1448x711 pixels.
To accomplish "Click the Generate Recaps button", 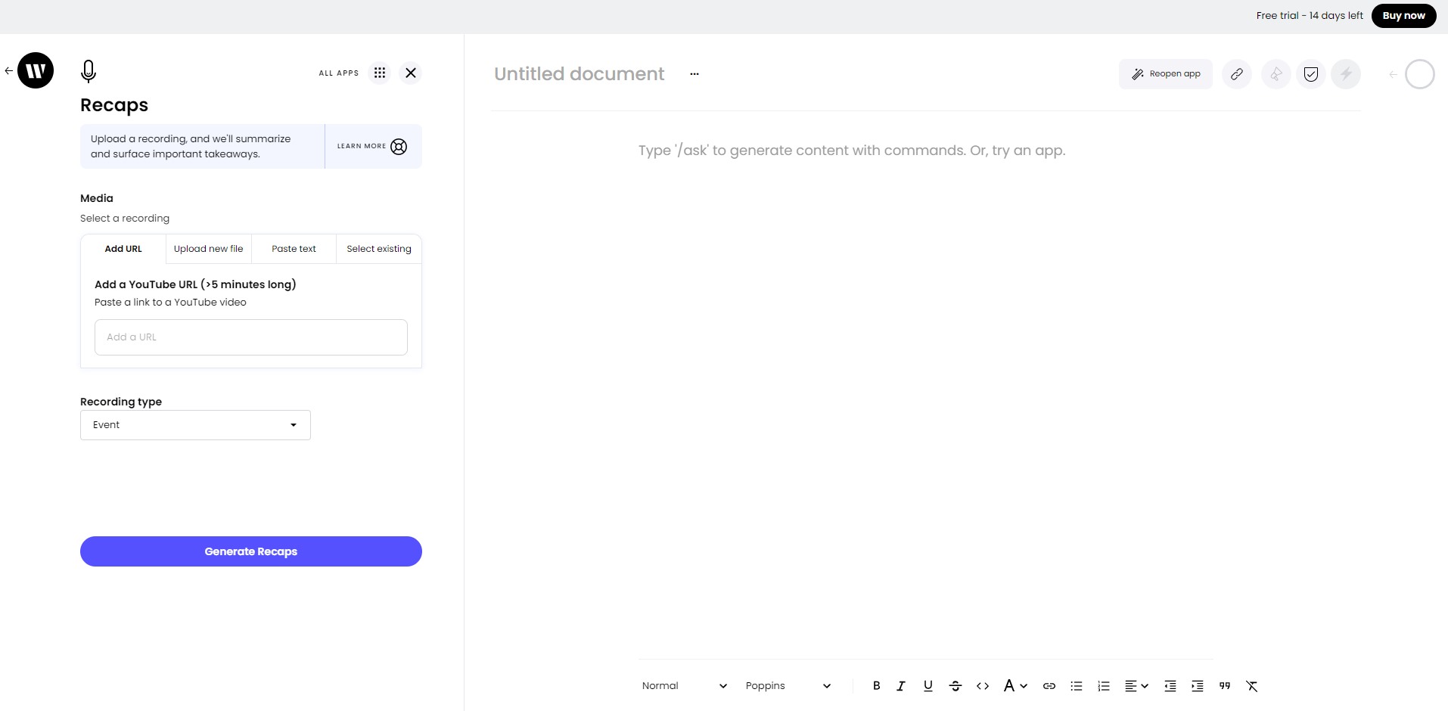I will pos(251,551).
